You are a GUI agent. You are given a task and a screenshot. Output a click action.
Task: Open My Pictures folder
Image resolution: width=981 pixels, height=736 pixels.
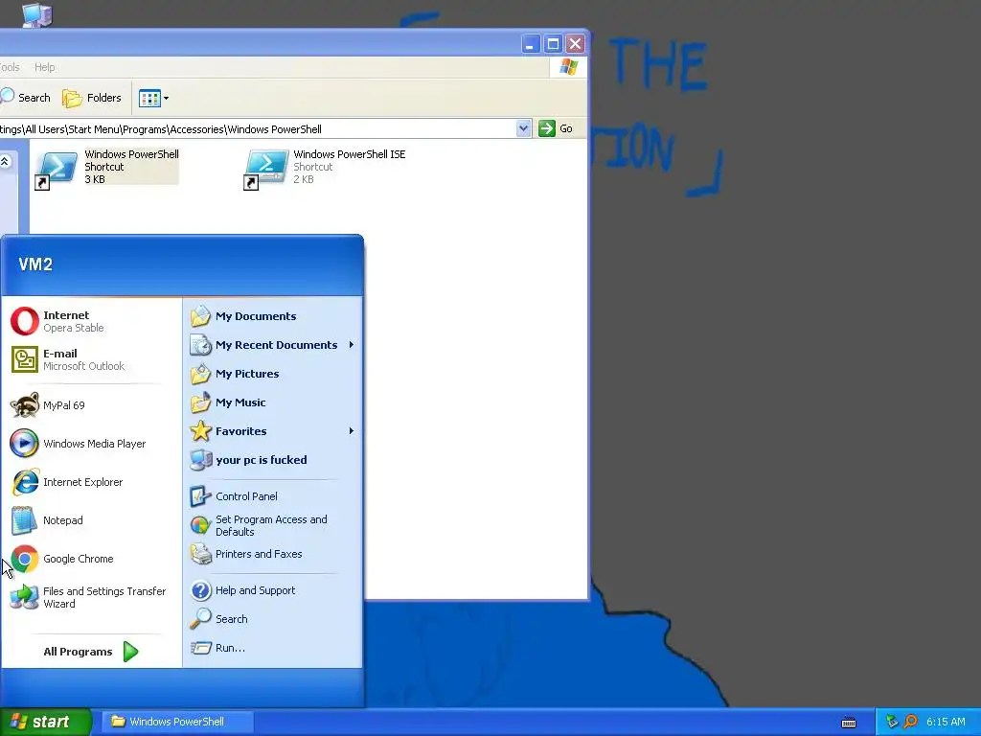(273, 374)
